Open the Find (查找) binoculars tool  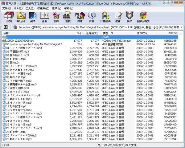(x=68, y=17)
